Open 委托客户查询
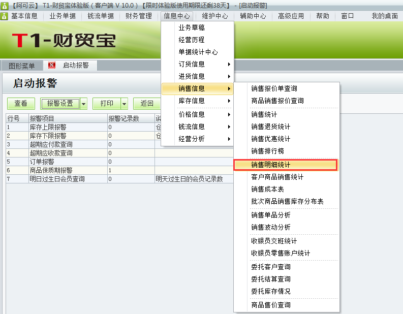The image size is (403, 314). pyautogui.click(x=286, y=267)
